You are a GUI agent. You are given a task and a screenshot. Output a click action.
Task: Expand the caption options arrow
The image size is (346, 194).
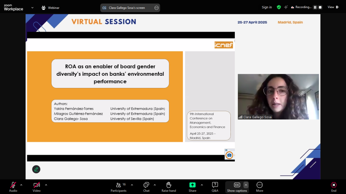(x=246, y=185)
